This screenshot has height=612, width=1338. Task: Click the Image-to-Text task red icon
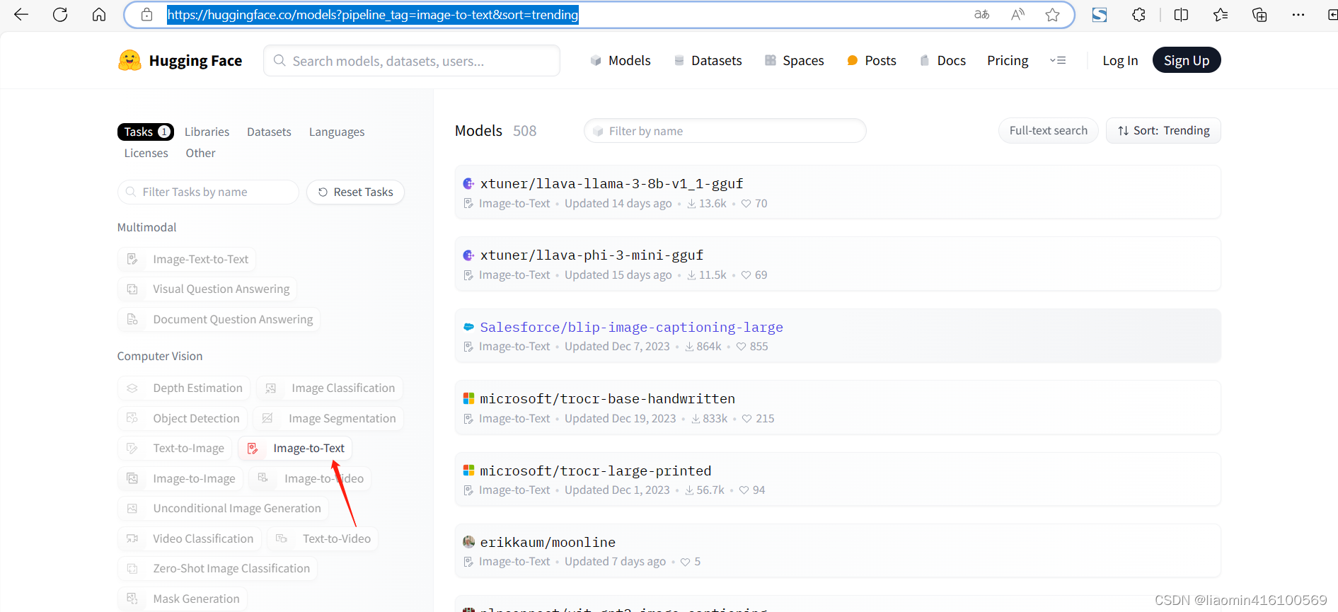pyautogui.click(x=253, y=449)
